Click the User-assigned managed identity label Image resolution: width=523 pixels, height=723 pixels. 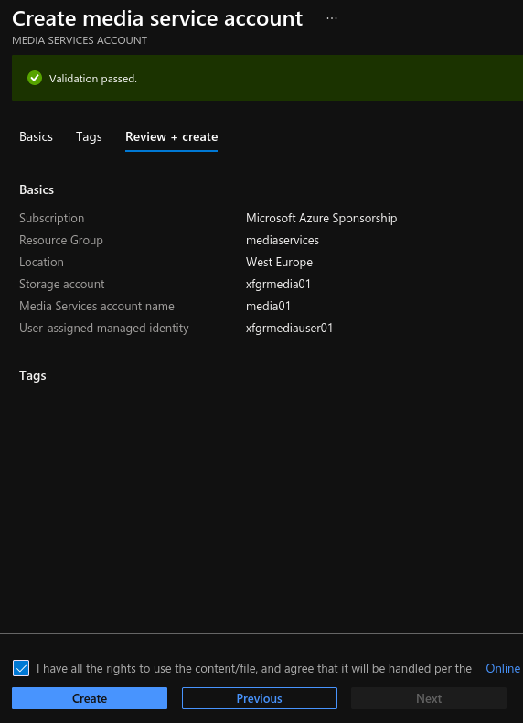click(x=103, y=328)
